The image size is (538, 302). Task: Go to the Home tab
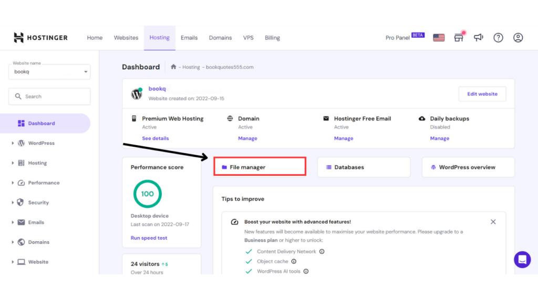[x=95, y=38]
